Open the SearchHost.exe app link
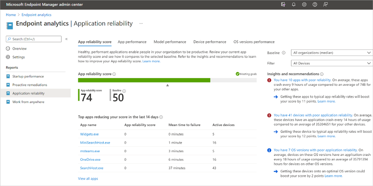Viewport: 373px width, 186px height. click(92, 168)
